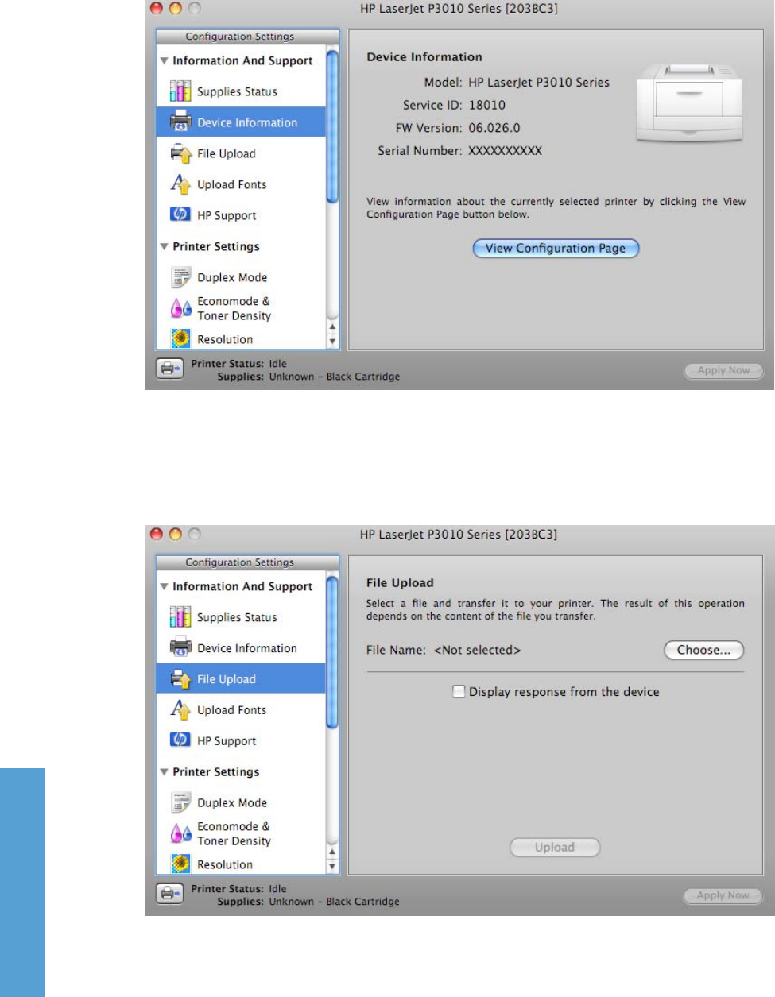775x997 pixels.
Task: Click highlighted Device Information sidebar item
Action: 241,122
